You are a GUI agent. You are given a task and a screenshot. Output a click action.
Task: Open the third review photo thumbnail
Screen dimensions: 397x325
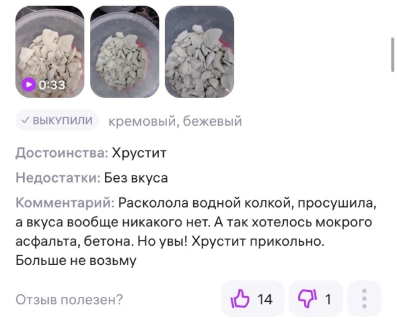click(199, 52)
